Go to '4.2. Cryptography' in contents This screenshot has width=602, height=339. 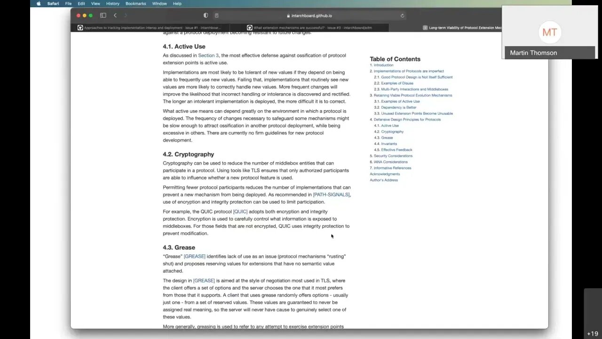click(x=388, y=132)
